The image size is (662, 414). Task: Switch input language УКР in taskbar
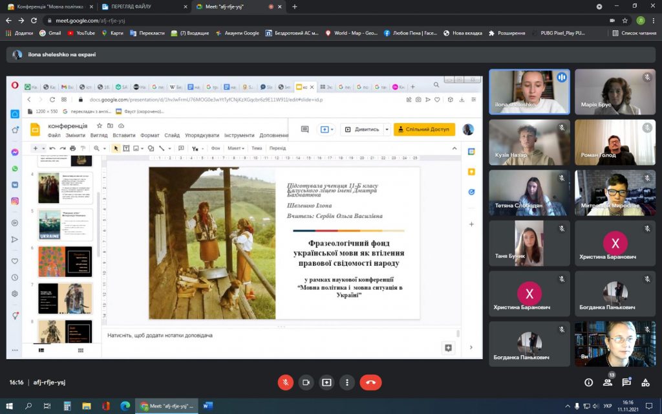pos(608,406)
